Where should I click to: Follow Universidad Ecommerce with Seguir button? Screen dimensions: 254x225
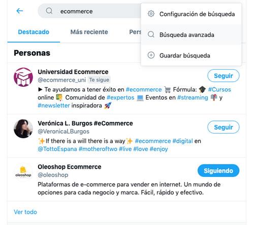224,76
